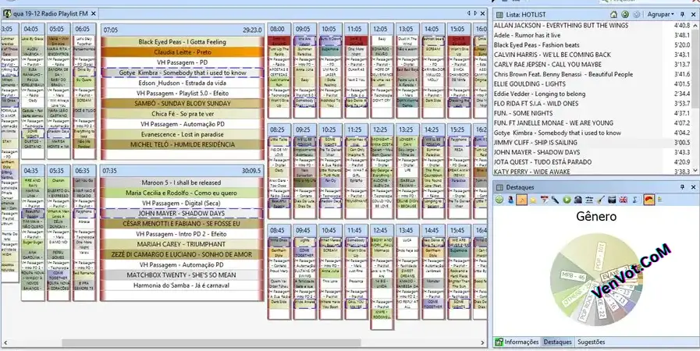
Task: Select Gotye Kimbra track in 07:05 block
Action: click(x=182, y=73)
